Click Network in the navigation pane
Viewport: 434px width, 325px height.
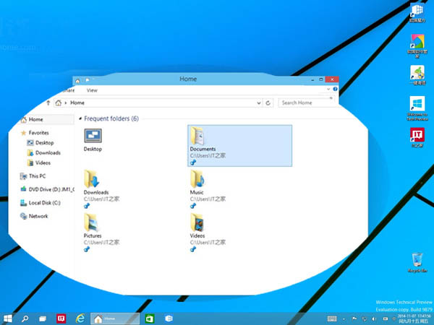38,216
